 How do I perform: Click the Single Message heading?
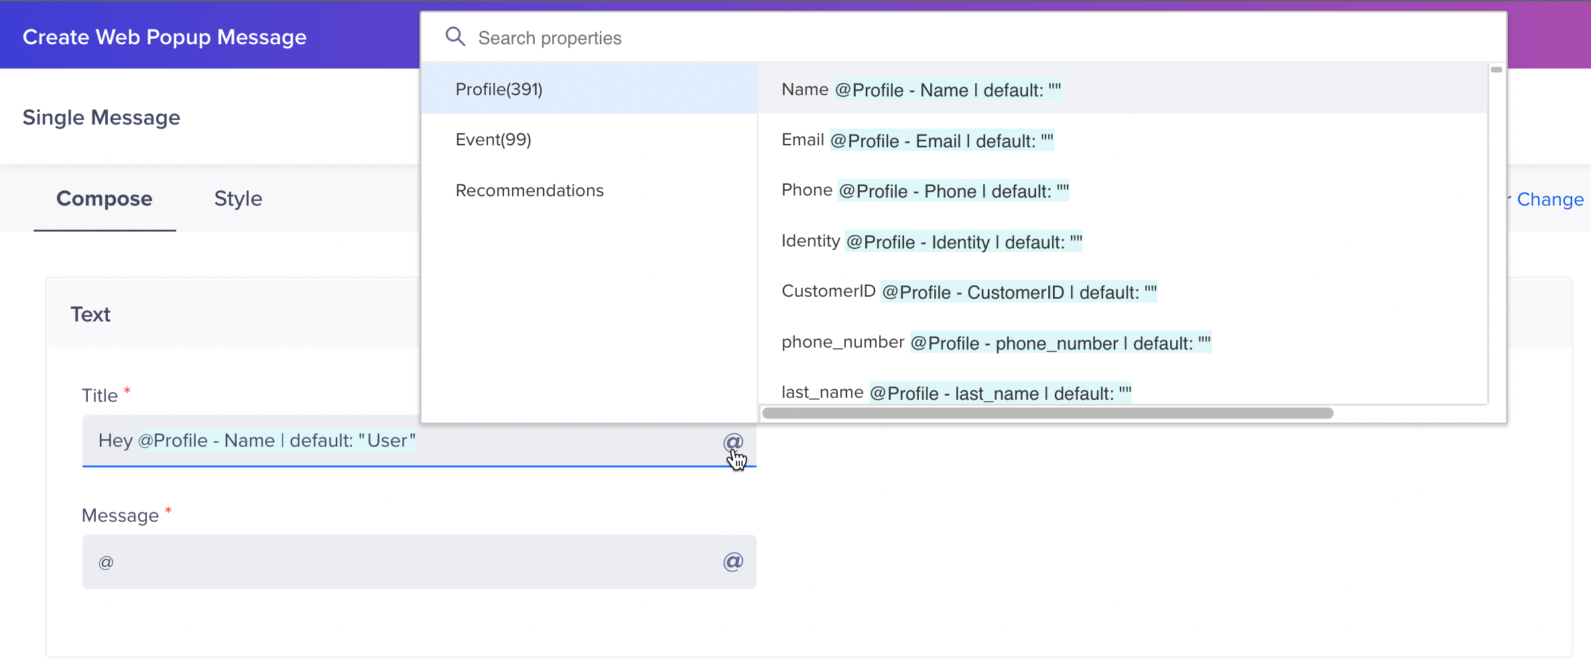click(x=101, y=117)
